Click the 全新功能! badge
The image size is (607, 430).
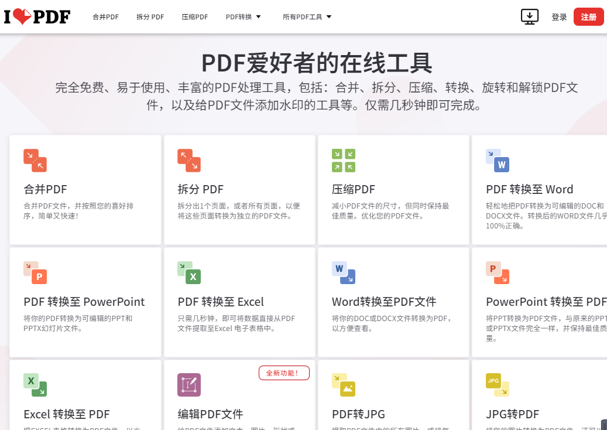[x=284, y=373]
